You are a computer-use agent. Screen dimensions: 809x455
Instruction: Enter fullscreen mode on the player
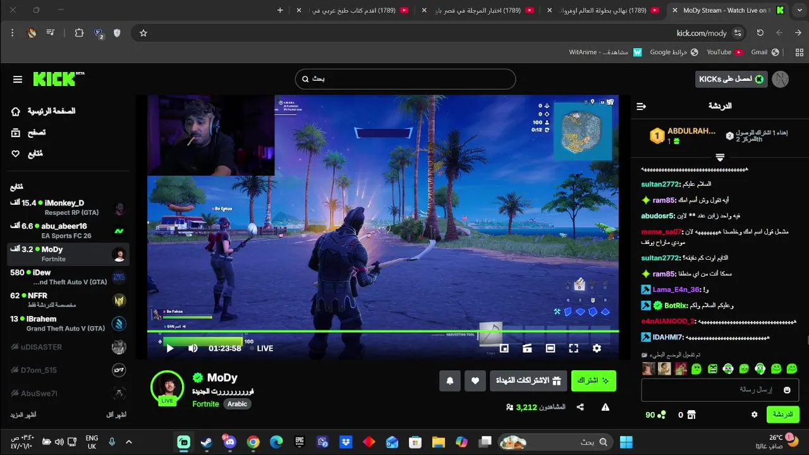pos(573,348)
